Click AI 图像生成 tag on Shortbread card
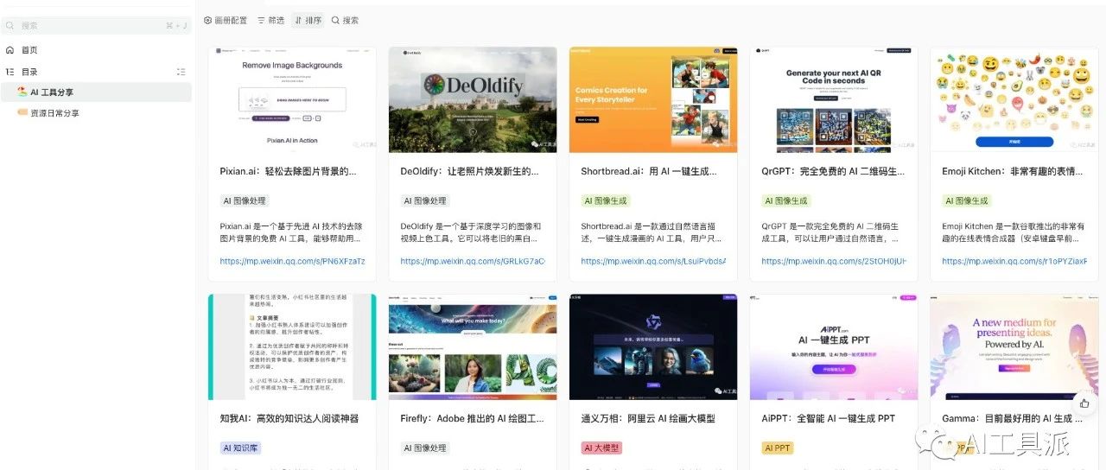Viewport: 1106px width, 470px height. pos(606,200)
